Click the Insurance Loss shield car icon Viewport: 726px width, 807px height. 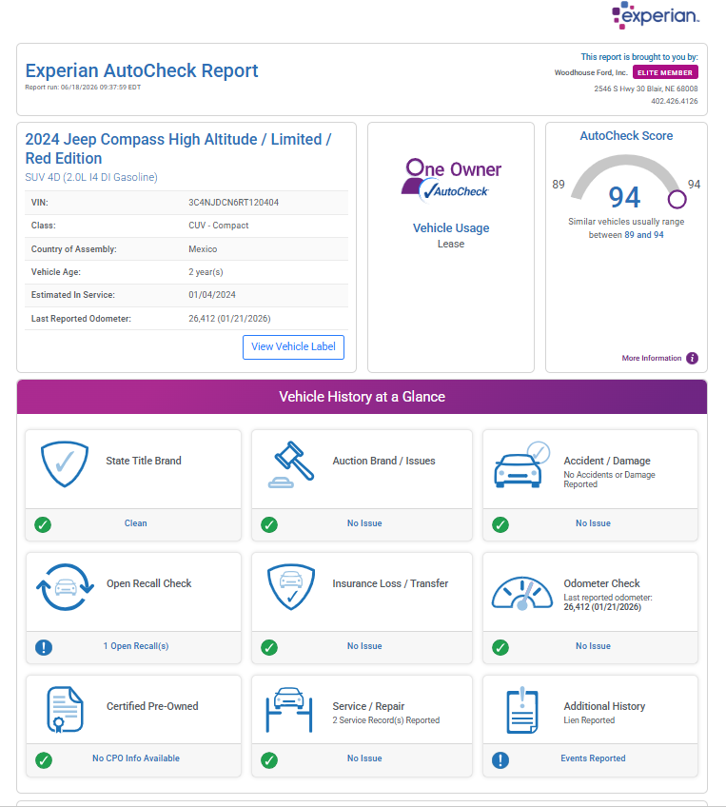point(291,587)
